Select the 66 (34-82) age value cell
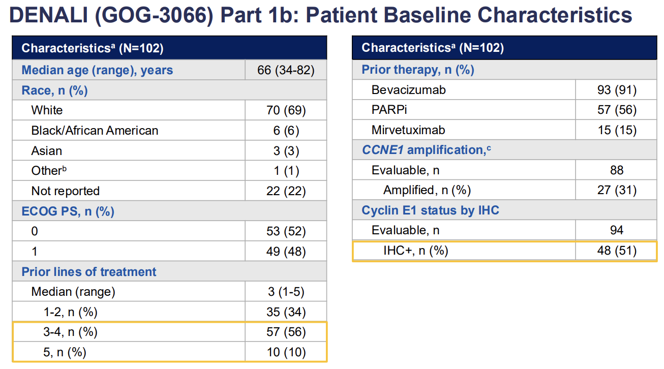664x369 pixels. click(x=286, y=70)
